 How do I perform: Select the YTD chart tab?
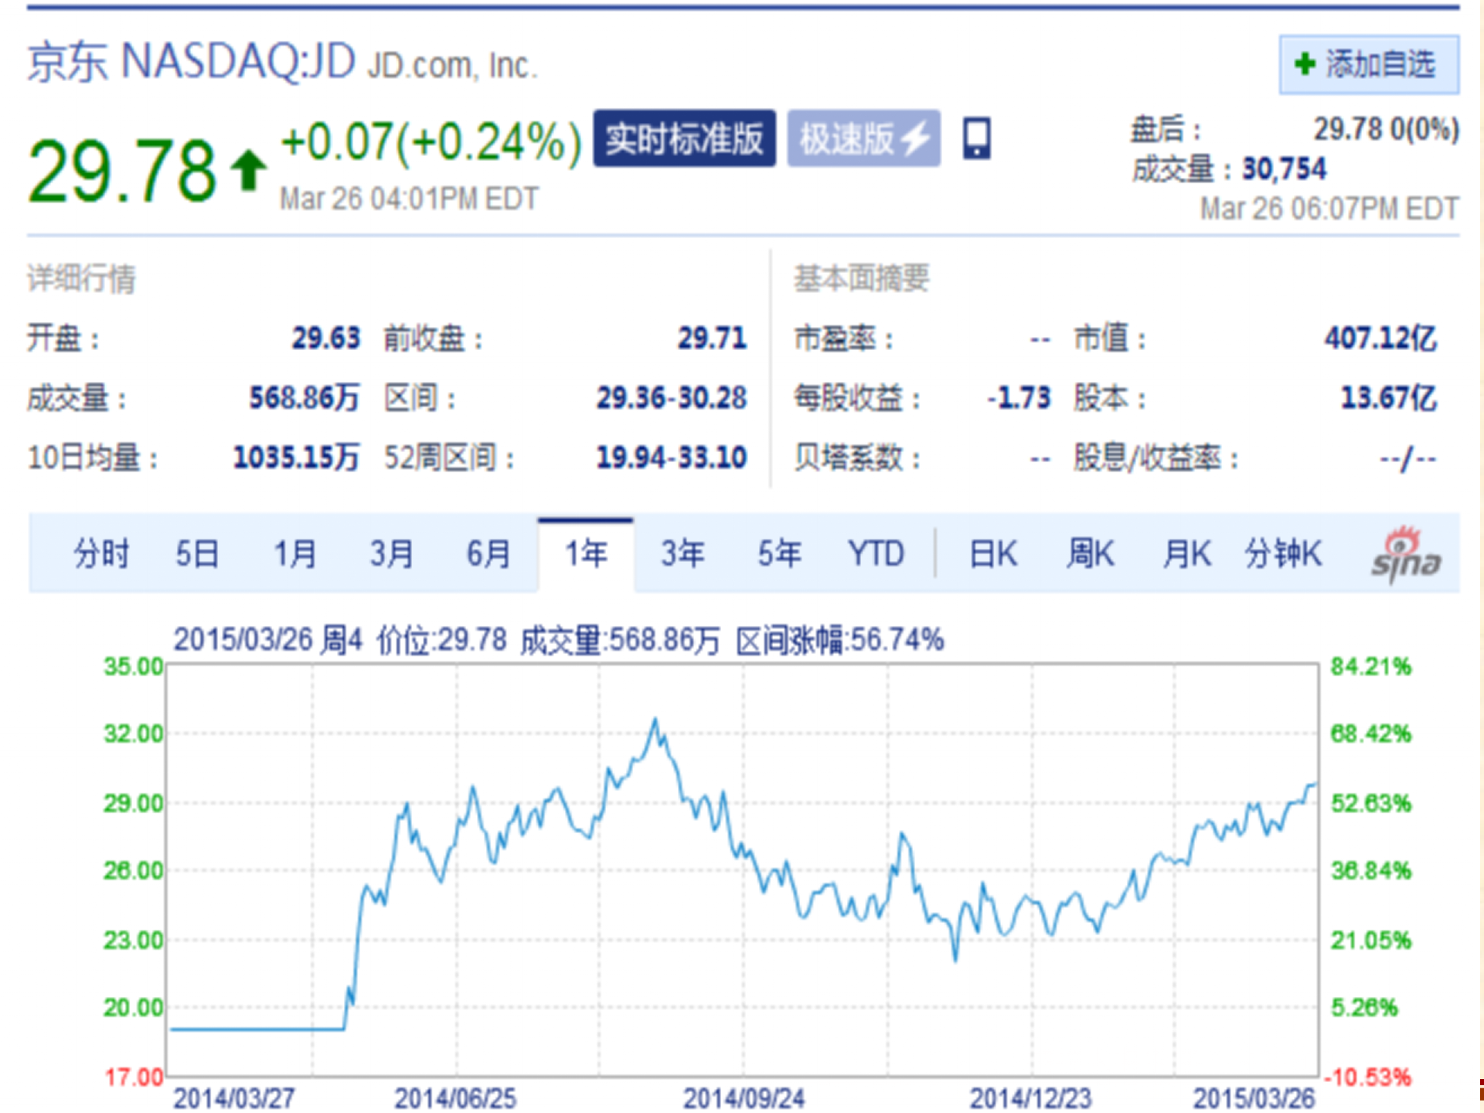(x=876, y=554)
